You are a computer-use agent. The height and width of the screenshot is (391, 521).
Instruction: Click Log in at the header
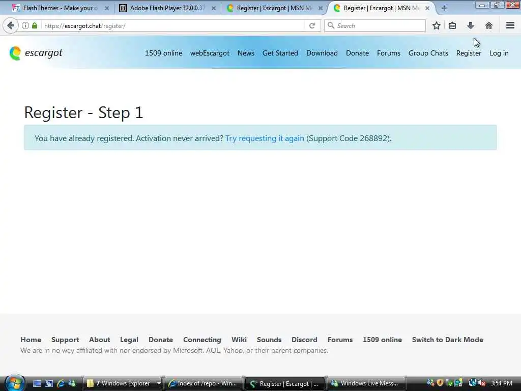[499, 53]
